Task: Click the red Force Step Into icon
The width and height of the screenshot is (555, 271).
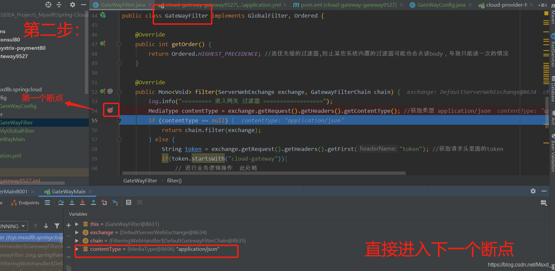Action: 83,202
